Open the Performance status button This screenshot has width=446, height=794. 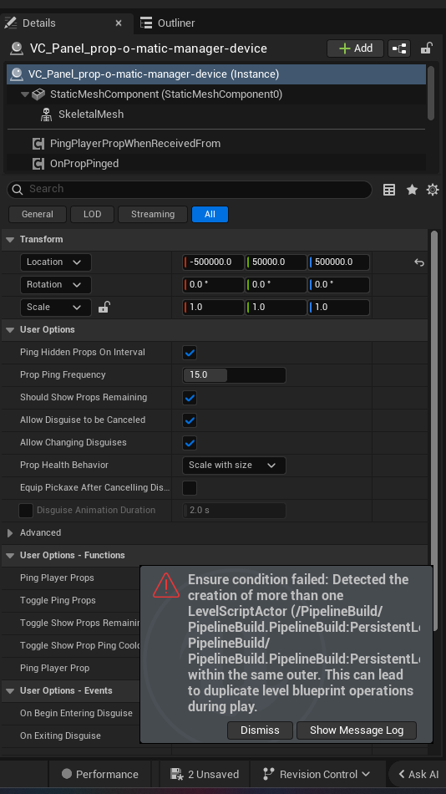pyautogui.click(x=99, y=774)
